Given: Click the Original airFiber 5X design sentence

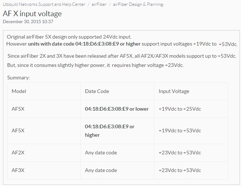Looking at the screenshot, I should click(69, 37).
